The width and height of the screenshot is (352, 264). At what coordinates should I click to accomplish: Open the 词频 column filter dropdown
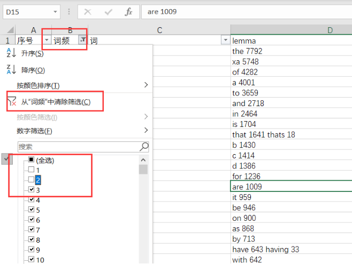tap(82, 40)
